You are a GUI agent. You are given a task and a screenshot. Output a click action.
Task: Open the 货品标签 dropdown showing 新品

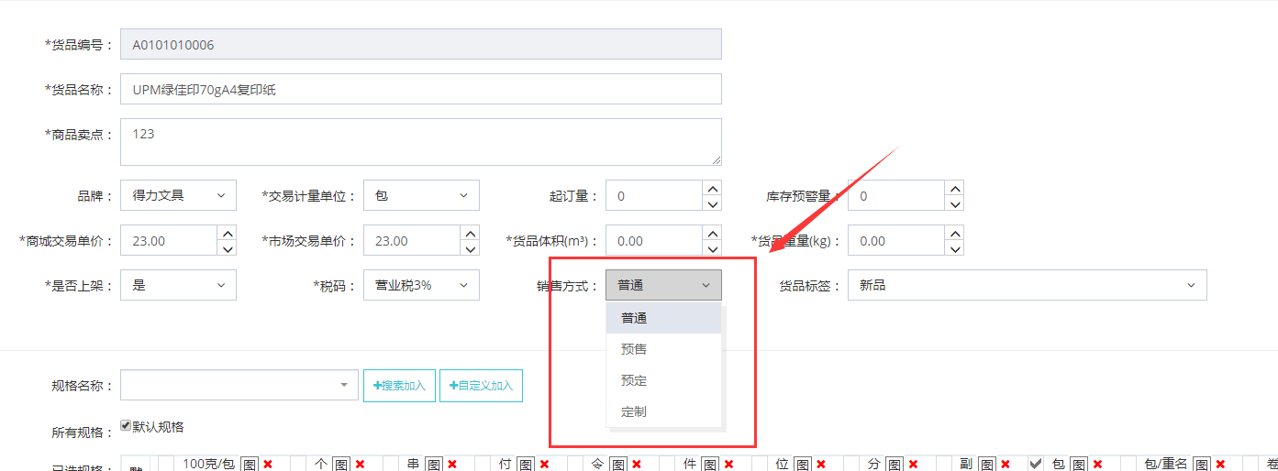(x=1027, y=285)
